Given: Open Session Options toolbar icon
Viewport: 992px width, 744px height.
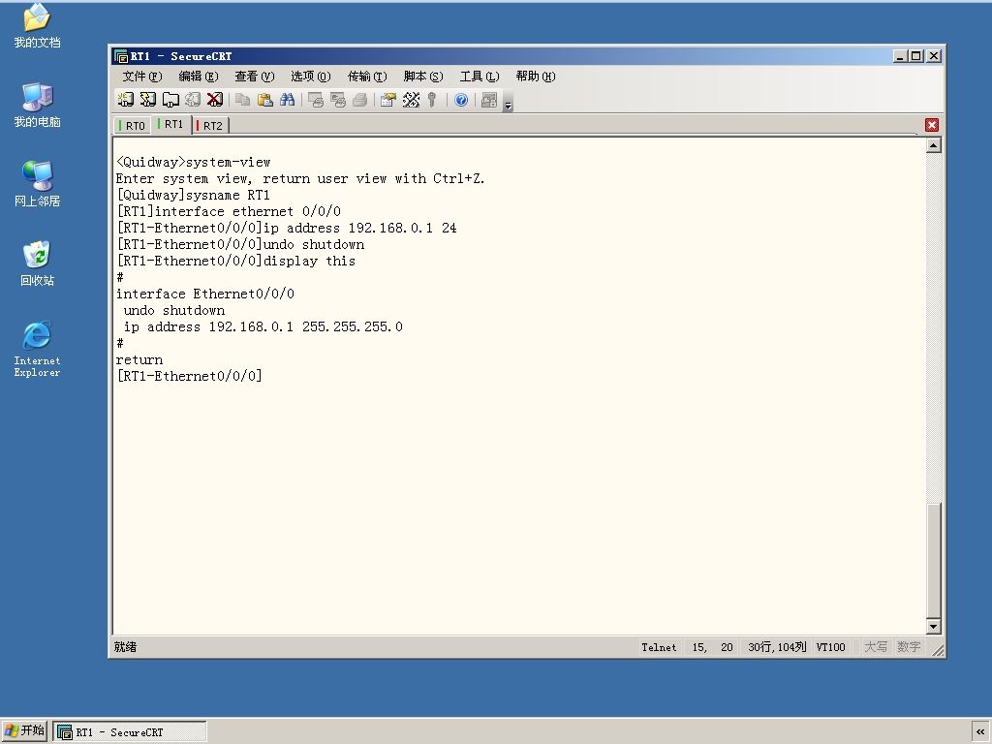Looking at the screenshot, I should [x=388, y=100].
